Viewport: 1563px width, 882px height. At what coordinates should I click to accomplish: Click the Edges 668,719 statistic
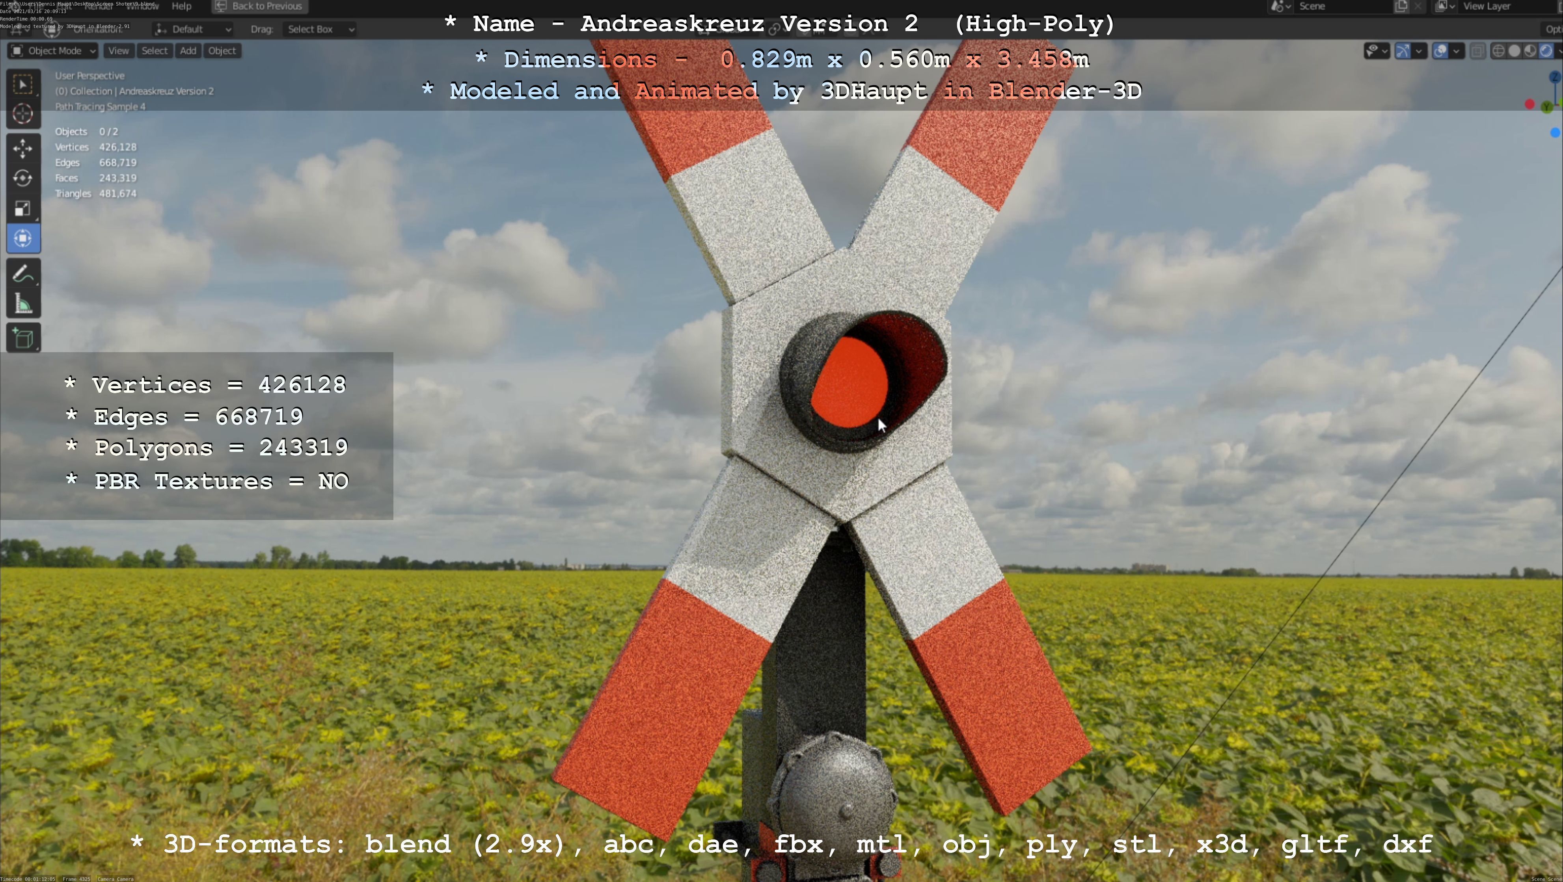[x=96, y=163]
